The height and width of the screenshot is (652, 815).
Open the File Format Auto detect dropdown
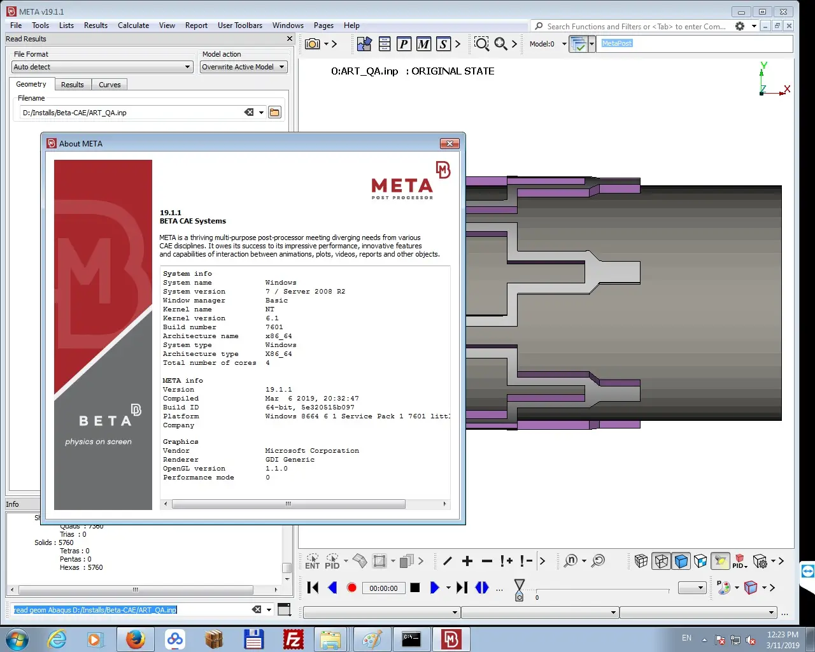(x=103, y=67)
